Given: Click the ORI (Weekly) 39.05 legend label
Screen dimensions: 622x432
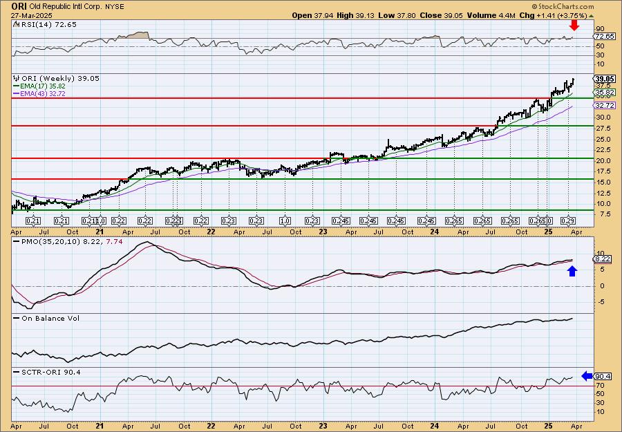Looking at the screenshot, I should pos(60,79).
